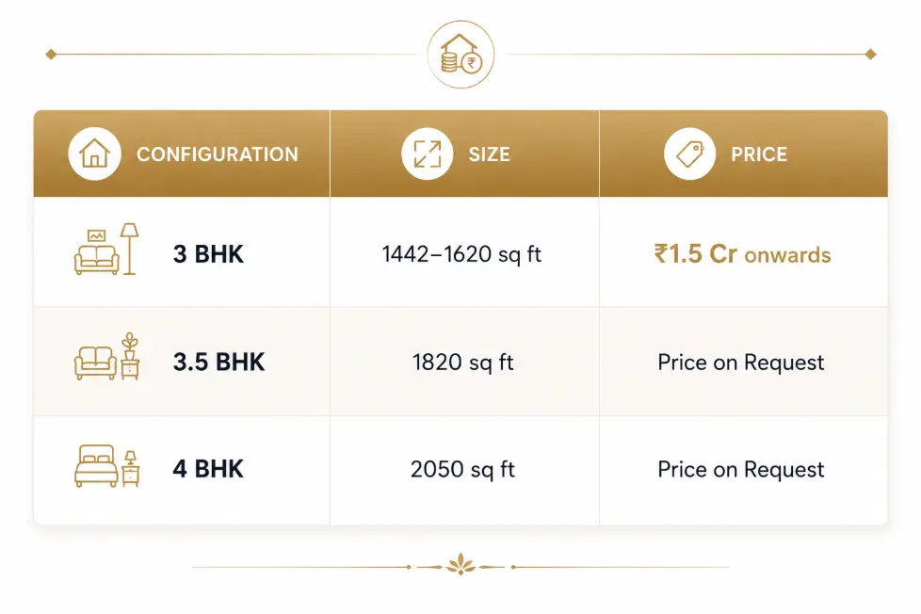Click the sofa with plant icon

pos(106,357)
